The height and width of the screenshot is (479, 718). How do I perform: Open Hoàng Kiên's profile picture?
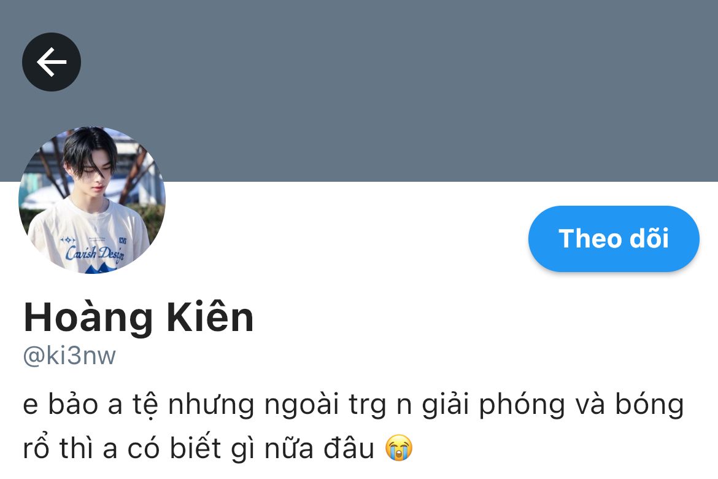click(91, 200)
